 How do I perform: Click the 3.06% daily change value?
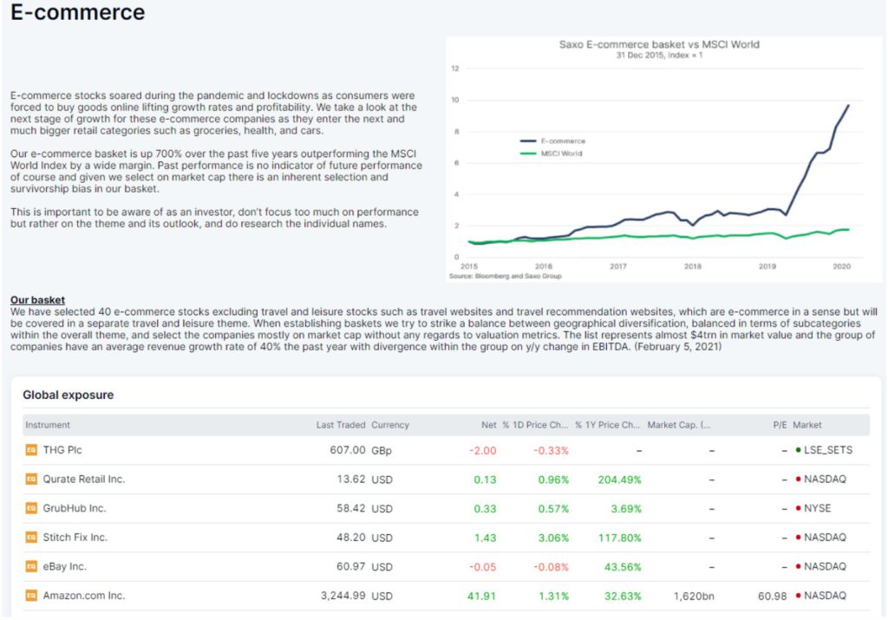(553, 538)
